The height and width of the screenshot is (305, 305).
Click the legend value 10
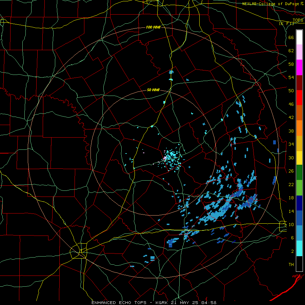coord(291,224)
